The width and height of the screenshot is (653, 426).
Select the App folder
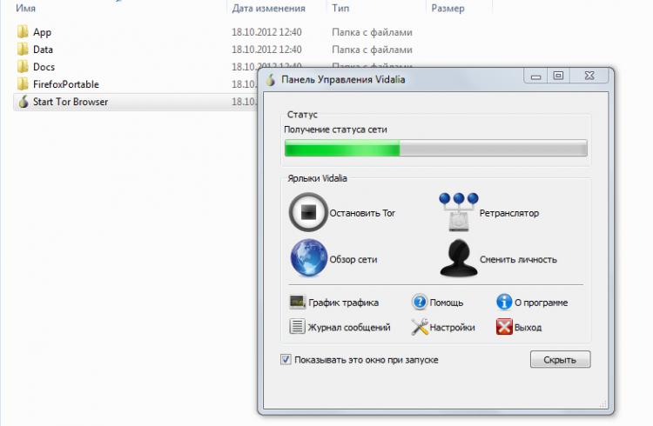(42, 32)
